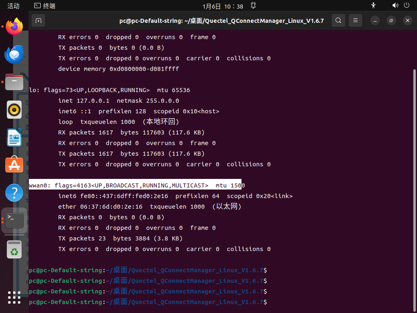
Task: Open the date and time calendar
Action: click(x=223, y=6)
